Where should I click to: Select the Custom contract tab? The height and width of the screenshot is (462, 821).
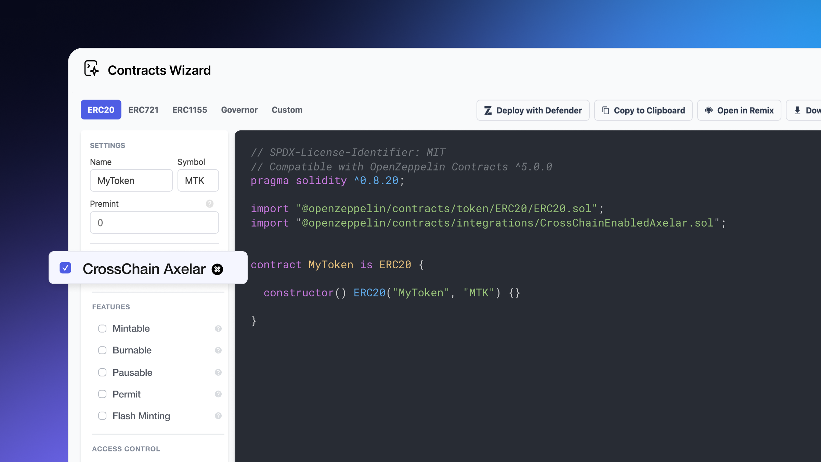tap(287, 110)
